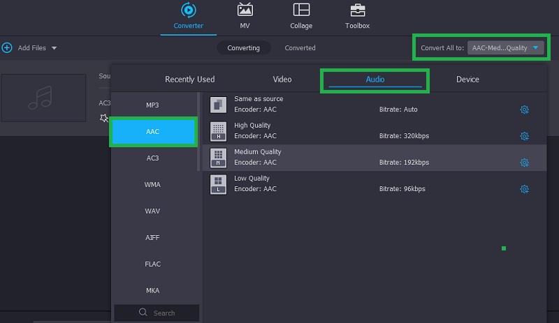The image size is (559, 323).
Task: Open the MV module icon
Action: (x=245, y=10)
